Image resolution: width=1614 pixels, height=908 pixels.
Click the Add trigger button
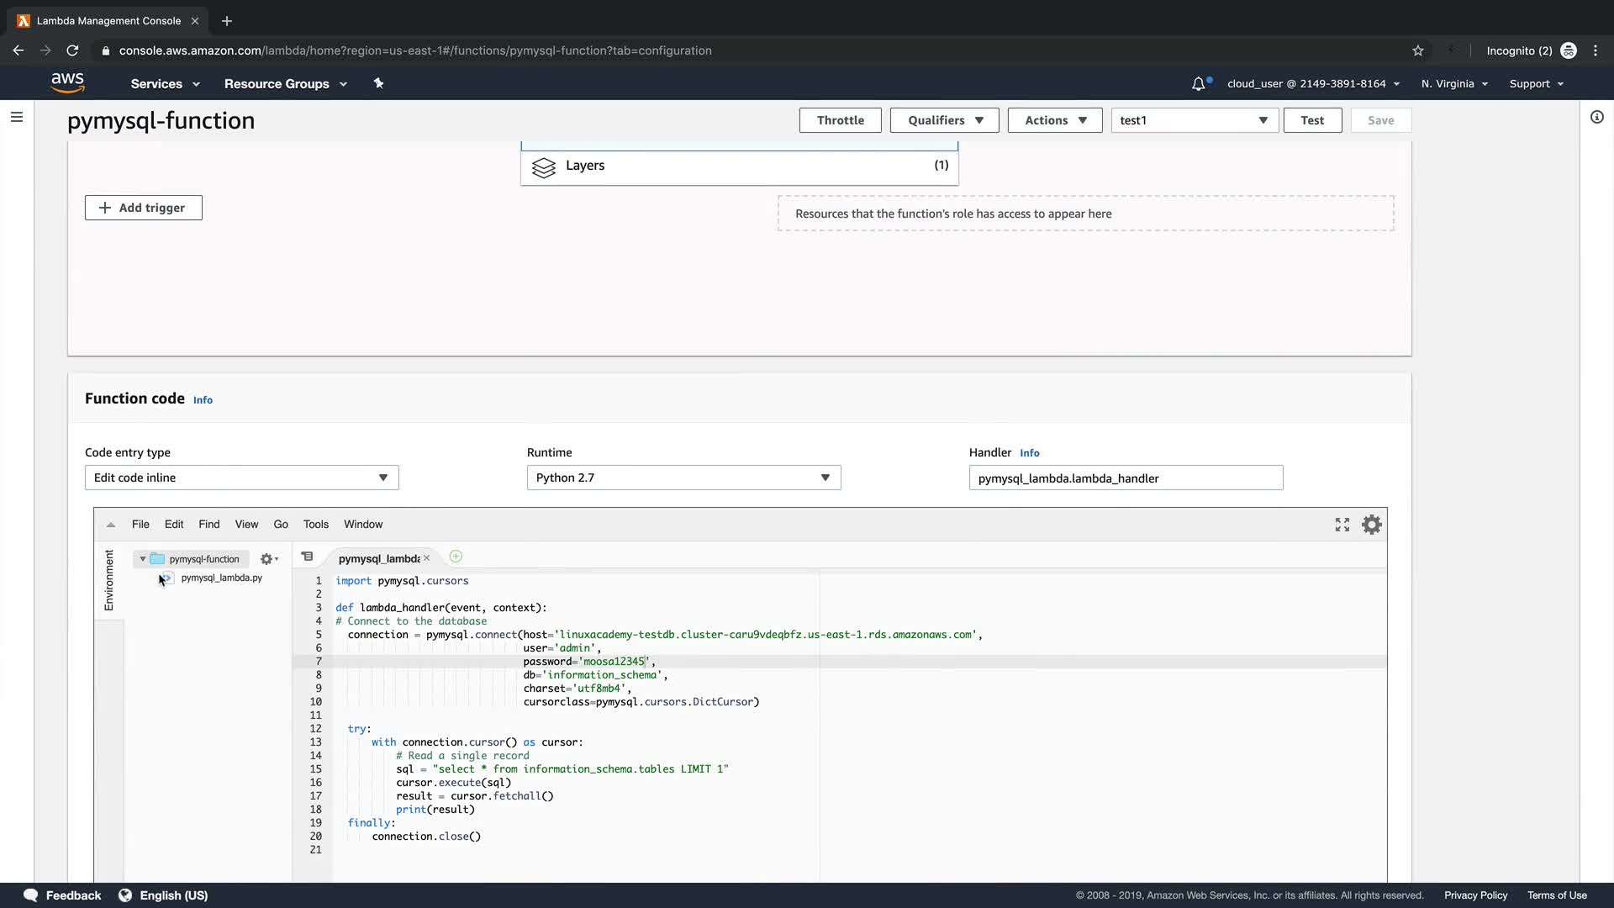coord(143,208)
